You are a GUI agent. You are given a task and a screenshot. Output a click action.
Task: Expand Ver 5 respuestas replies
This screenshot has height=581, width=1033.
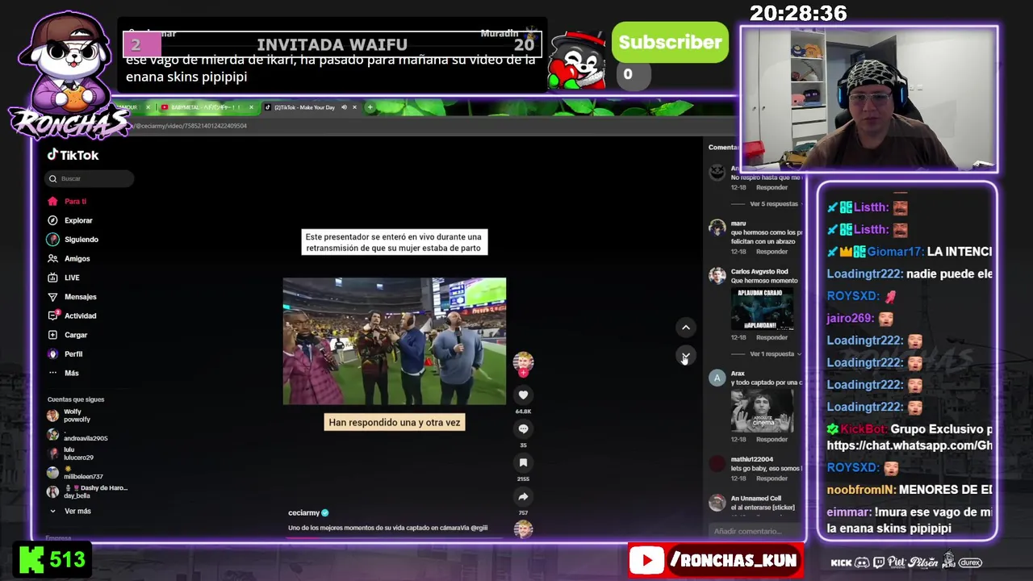(x=773, y=204)
